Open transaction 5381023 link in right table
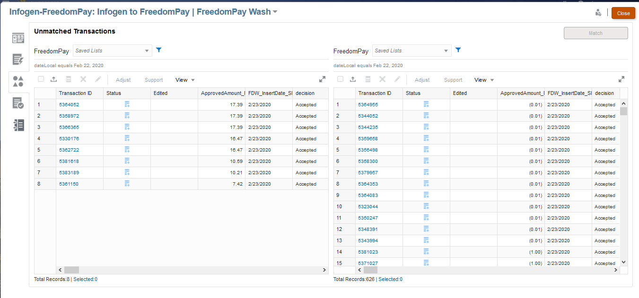Viewport: 639px width, 298px height. coord(368,252)
